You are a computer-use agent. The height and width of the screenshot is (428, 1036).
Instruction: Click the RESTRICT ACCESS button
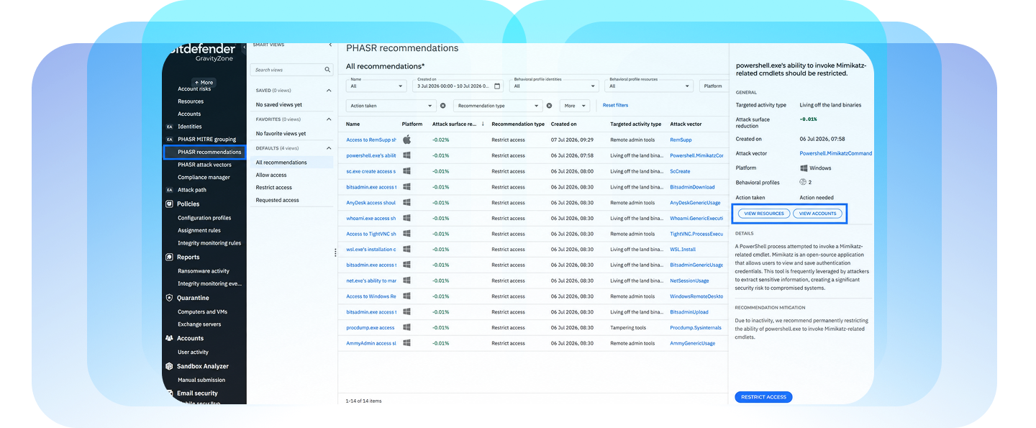click(763, 397)
